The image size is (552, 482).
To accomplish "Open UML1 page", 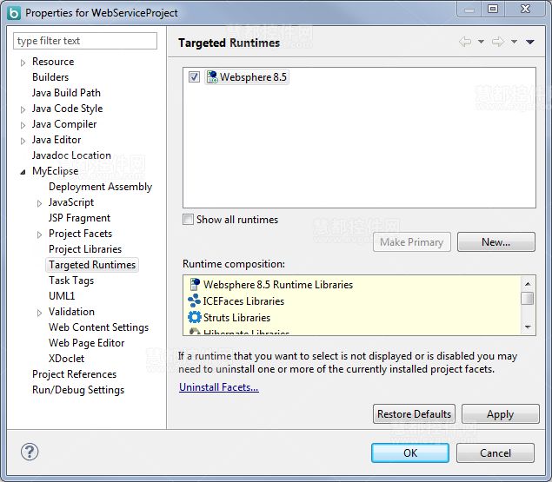I will point(62,296).
